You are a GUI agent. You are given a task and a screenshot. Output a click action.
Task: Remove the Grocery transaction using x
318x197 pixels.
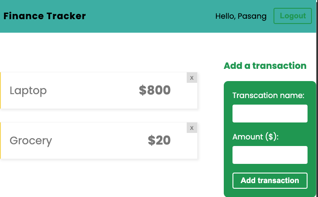coord(192,128)
